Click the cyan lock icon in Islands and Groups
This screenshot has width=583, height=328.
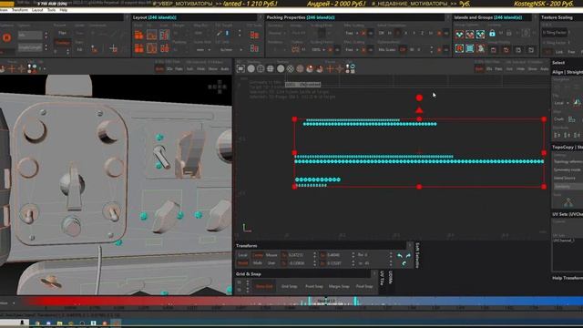(x=492, y=34)
